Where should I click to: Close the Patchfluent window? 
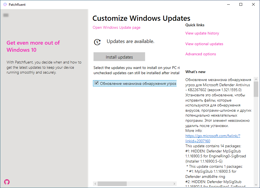point(253,4)
